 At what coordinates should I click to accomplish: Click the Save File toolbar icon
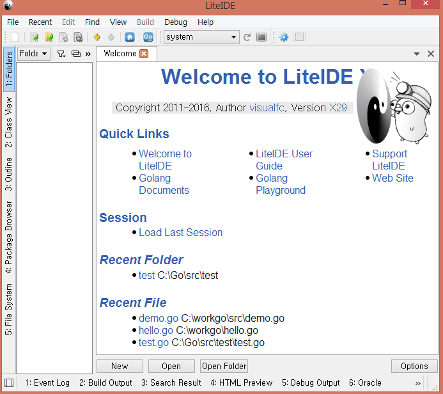[x=63, y=37]
